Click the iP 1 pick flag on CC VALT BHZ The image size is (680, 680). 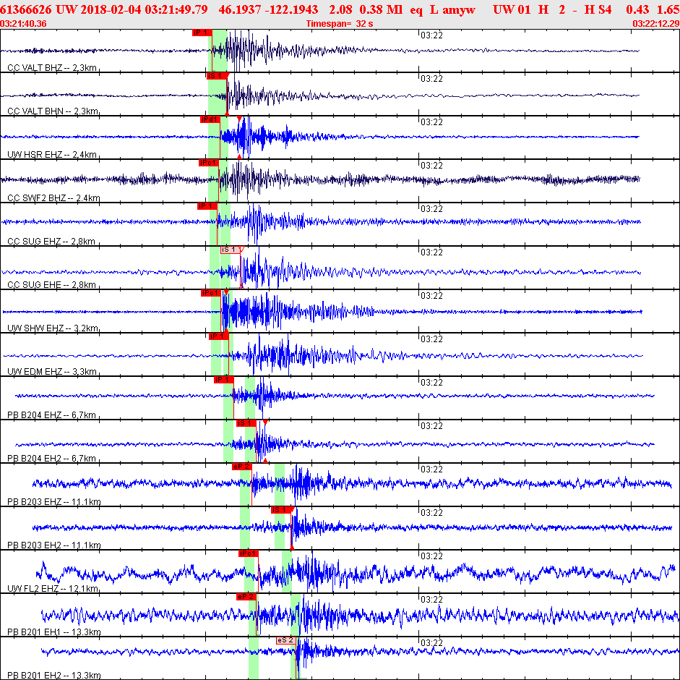(200, 33)
